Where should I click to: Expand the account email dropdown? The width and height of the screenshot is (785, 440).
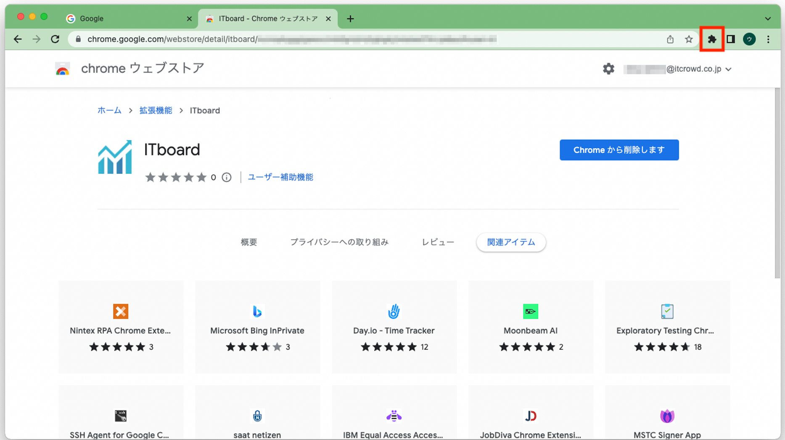728,69
